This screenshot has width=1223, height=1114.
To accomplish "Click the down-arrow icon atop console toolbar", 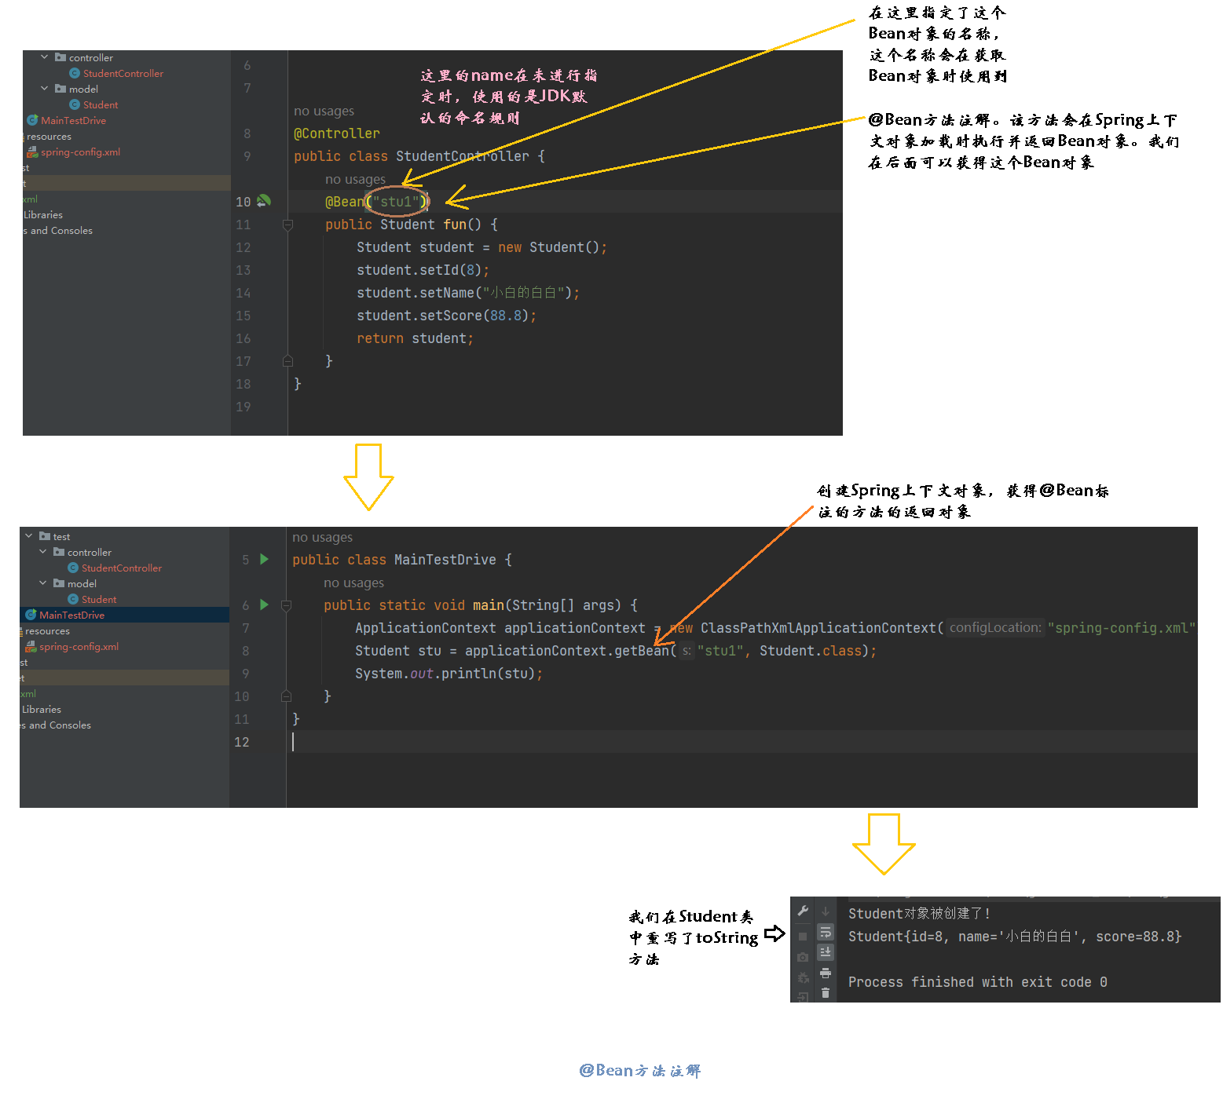I will coord(825,911).
